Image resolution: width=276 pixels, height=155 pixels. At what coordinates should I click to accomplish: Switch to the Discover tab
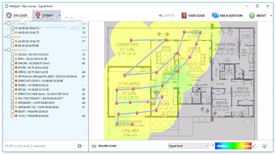pyautogui.click(x=17, y=15)
